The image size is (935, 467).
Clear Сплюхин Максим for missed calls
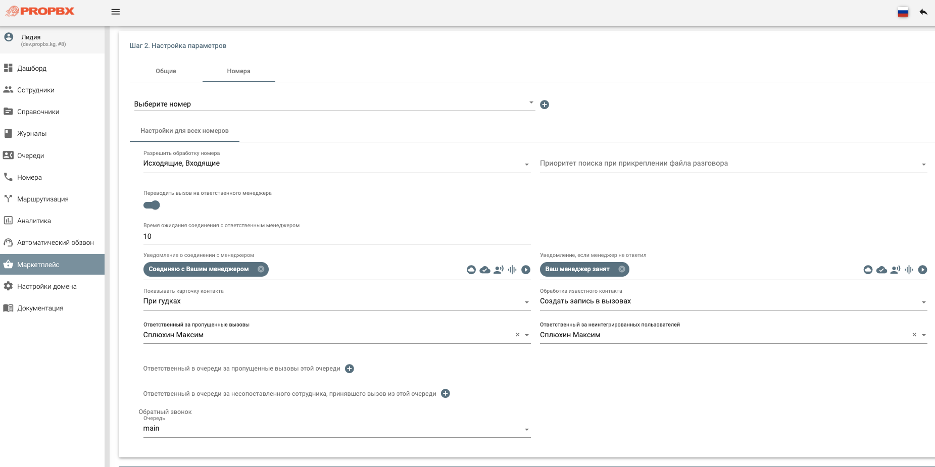click(517, 335)
